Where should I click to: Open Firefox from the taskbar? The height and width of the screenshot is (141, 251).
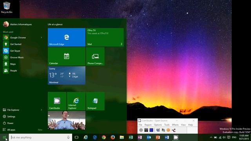click(x=113, y=137)
